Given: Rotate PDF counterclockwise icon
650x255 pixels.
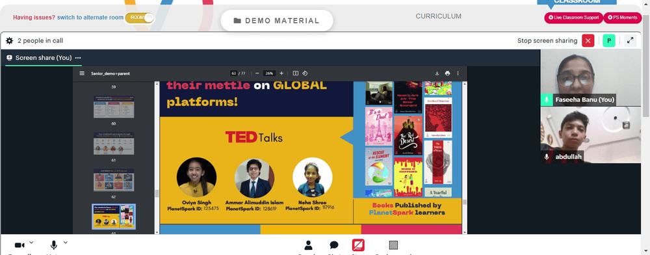Looking at the screenshot, I should (x=305, y=74).
